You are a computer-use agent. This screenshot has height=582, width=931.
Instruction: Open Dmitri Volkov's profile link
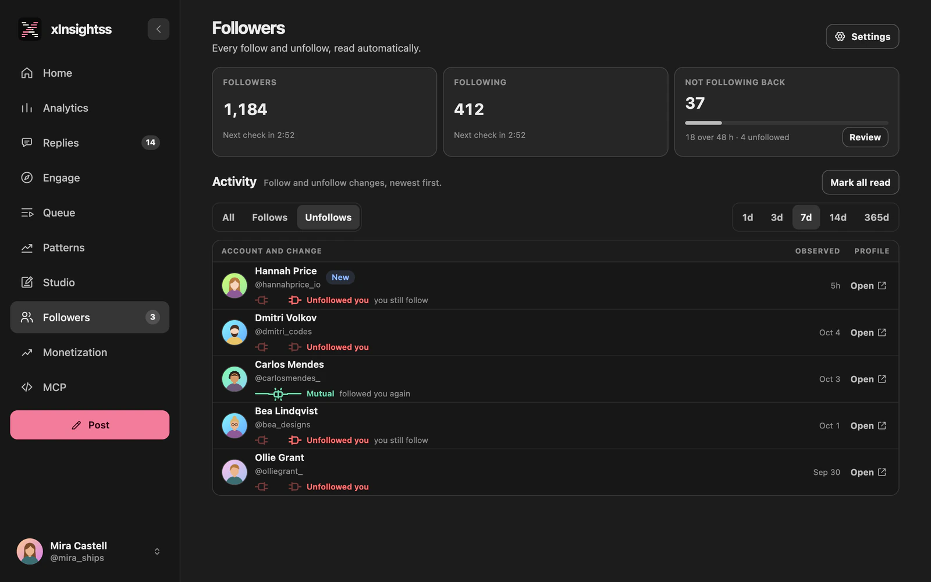click(x=868, y=333)
